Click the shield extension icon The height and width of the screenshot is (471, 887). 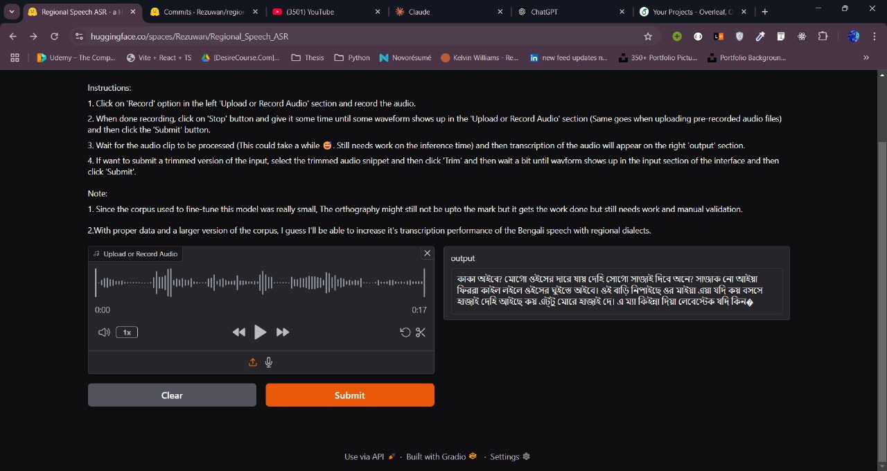[739, 36]
